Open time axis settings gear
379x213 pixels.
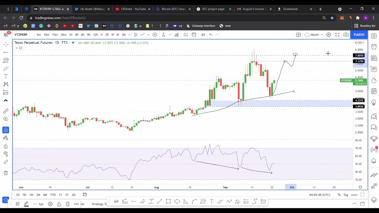coord(360,187)
